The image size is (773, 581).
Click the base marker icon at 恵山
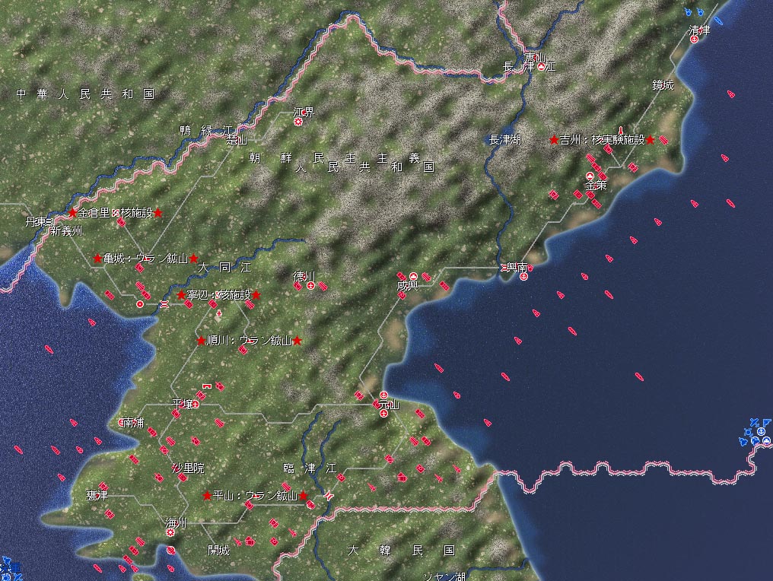click(541, 66)
